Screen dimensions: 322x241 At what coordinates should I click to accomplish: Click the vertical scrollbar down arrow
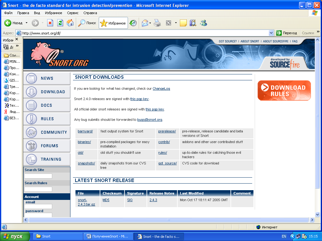[x=318, y=215]
